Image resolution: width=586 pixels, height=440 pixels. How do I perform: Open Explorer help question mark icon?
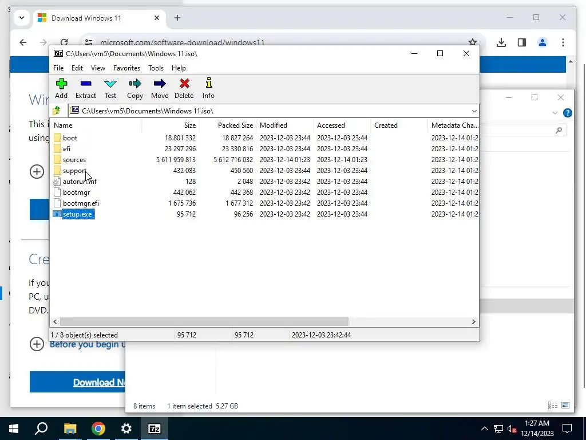[567, 113]
